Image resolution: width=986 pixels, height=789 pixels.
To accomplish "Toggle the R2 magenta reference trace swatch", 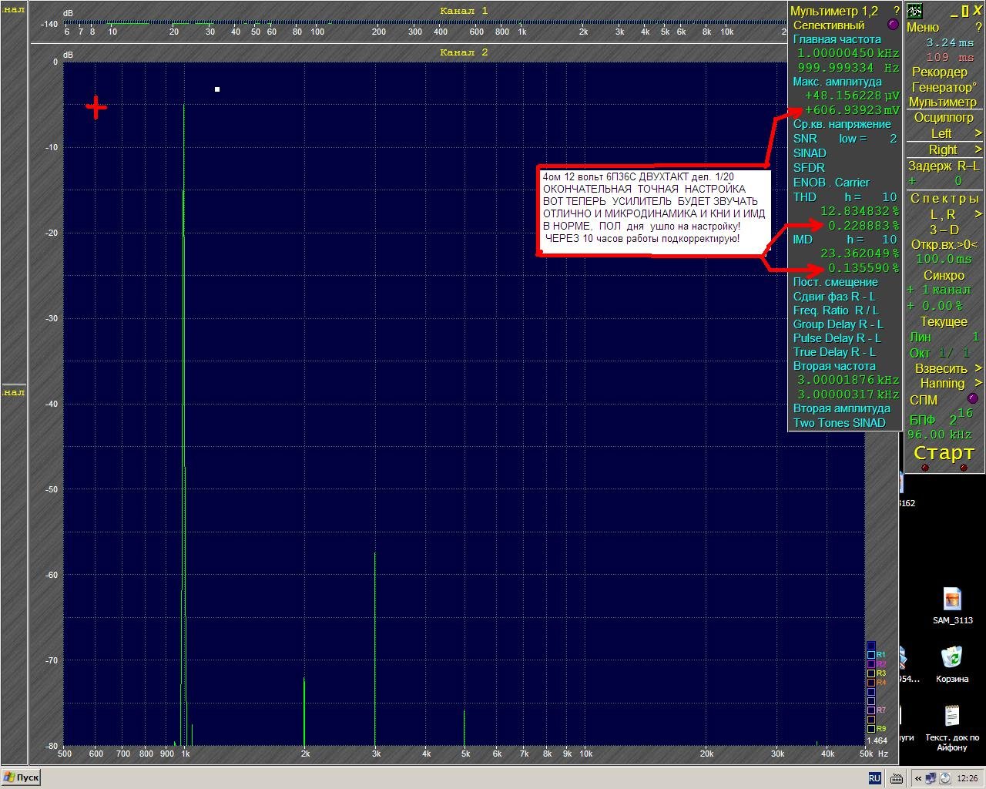I will tap(871, 664).
